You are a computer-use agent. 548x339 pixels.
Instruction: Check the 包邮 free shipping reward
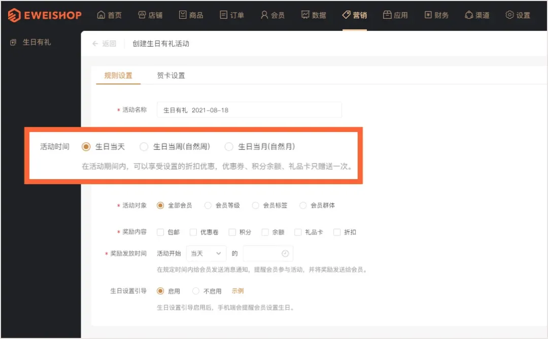tap(160, 232)
